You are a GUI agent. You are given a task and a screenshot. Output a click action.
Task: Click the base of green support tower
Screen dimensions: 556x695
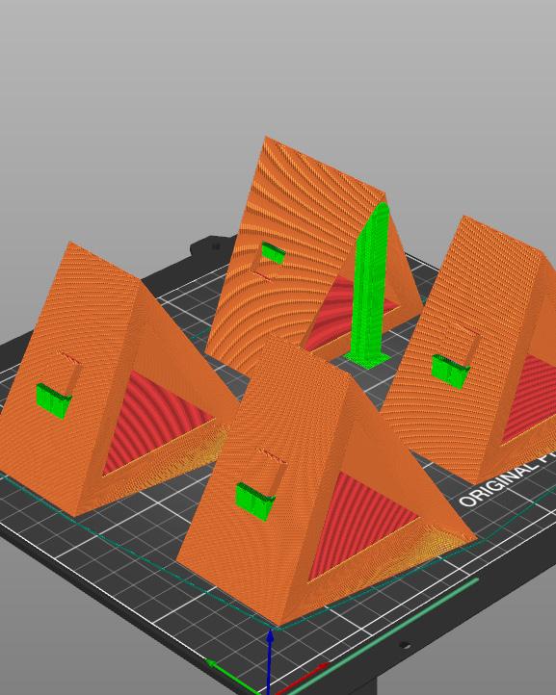pyautogui.click(x=367, y=359)
